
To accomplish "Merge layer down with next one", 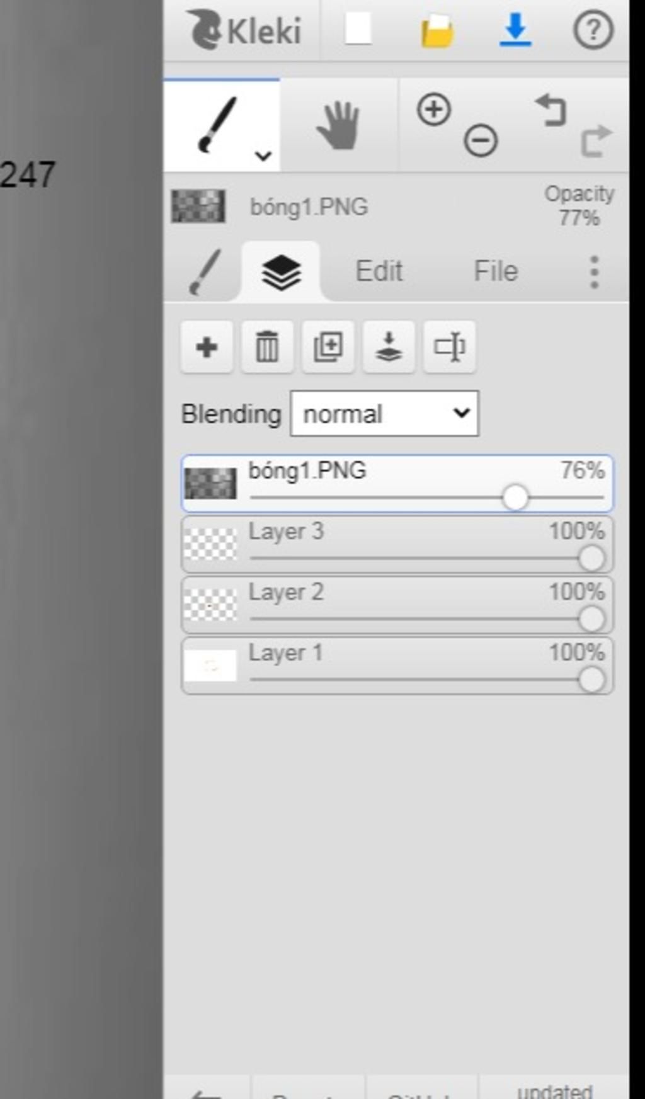I will 389,347.
